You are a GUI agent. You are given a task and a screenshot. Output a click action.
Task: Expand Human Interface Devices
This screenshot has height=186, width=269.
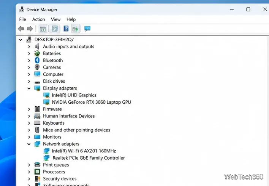29,116
